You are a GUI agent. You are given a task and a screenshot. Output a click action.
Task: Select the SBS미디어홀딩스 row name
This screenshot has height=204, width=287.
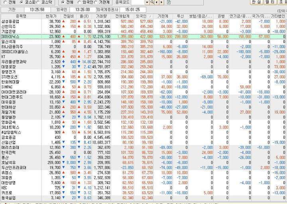15,52
